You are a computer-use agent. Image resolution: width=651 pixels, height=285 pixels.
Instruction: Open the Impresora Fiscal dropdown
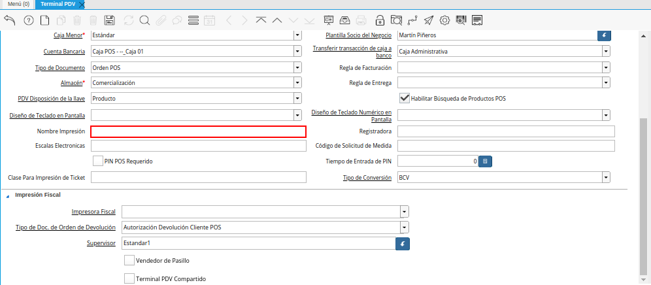click(x=405, y=212)
